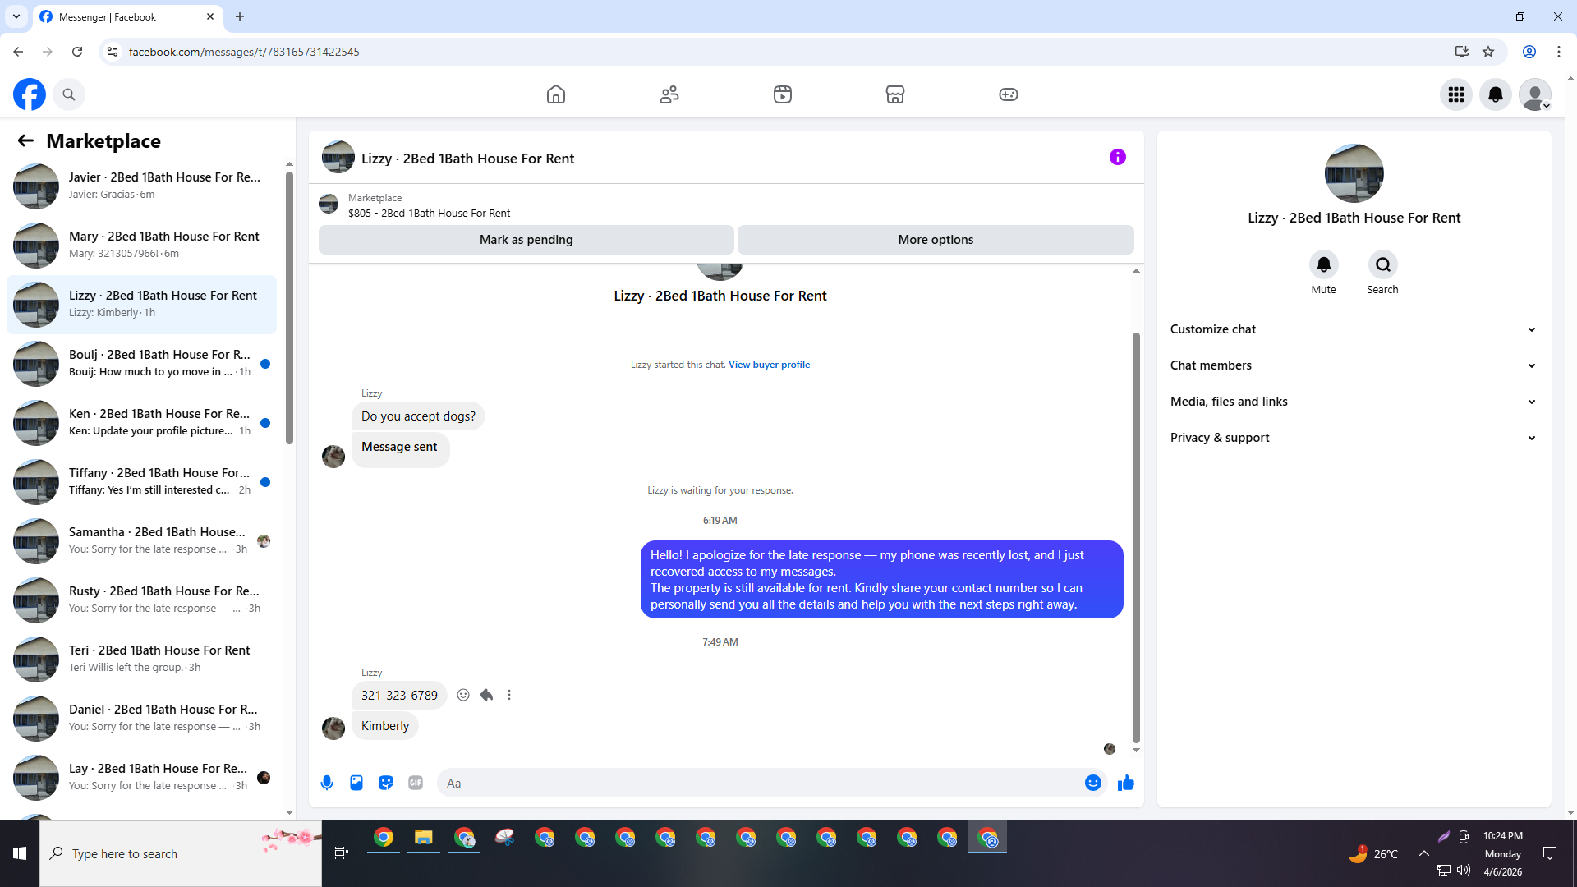Screen dimensions: 1577x887
Task: Expand Media, files and links section
Action: 1354,402
